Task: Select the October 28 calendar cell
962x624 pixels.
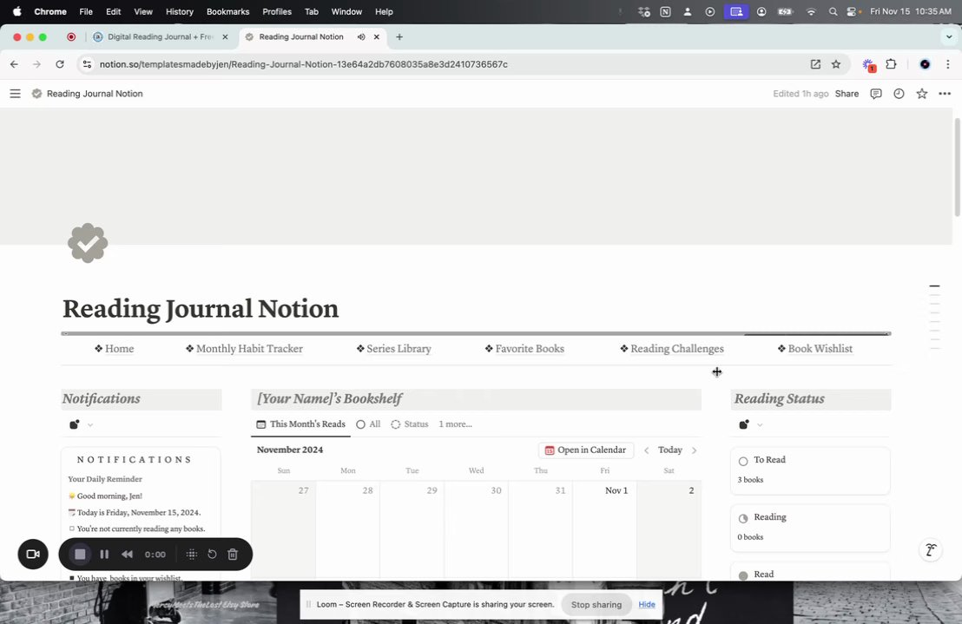Action: coord(348,529)
